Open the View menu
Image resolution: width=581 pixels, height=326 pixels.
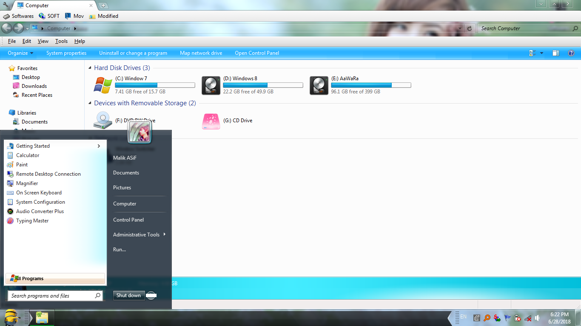[43, 41]
